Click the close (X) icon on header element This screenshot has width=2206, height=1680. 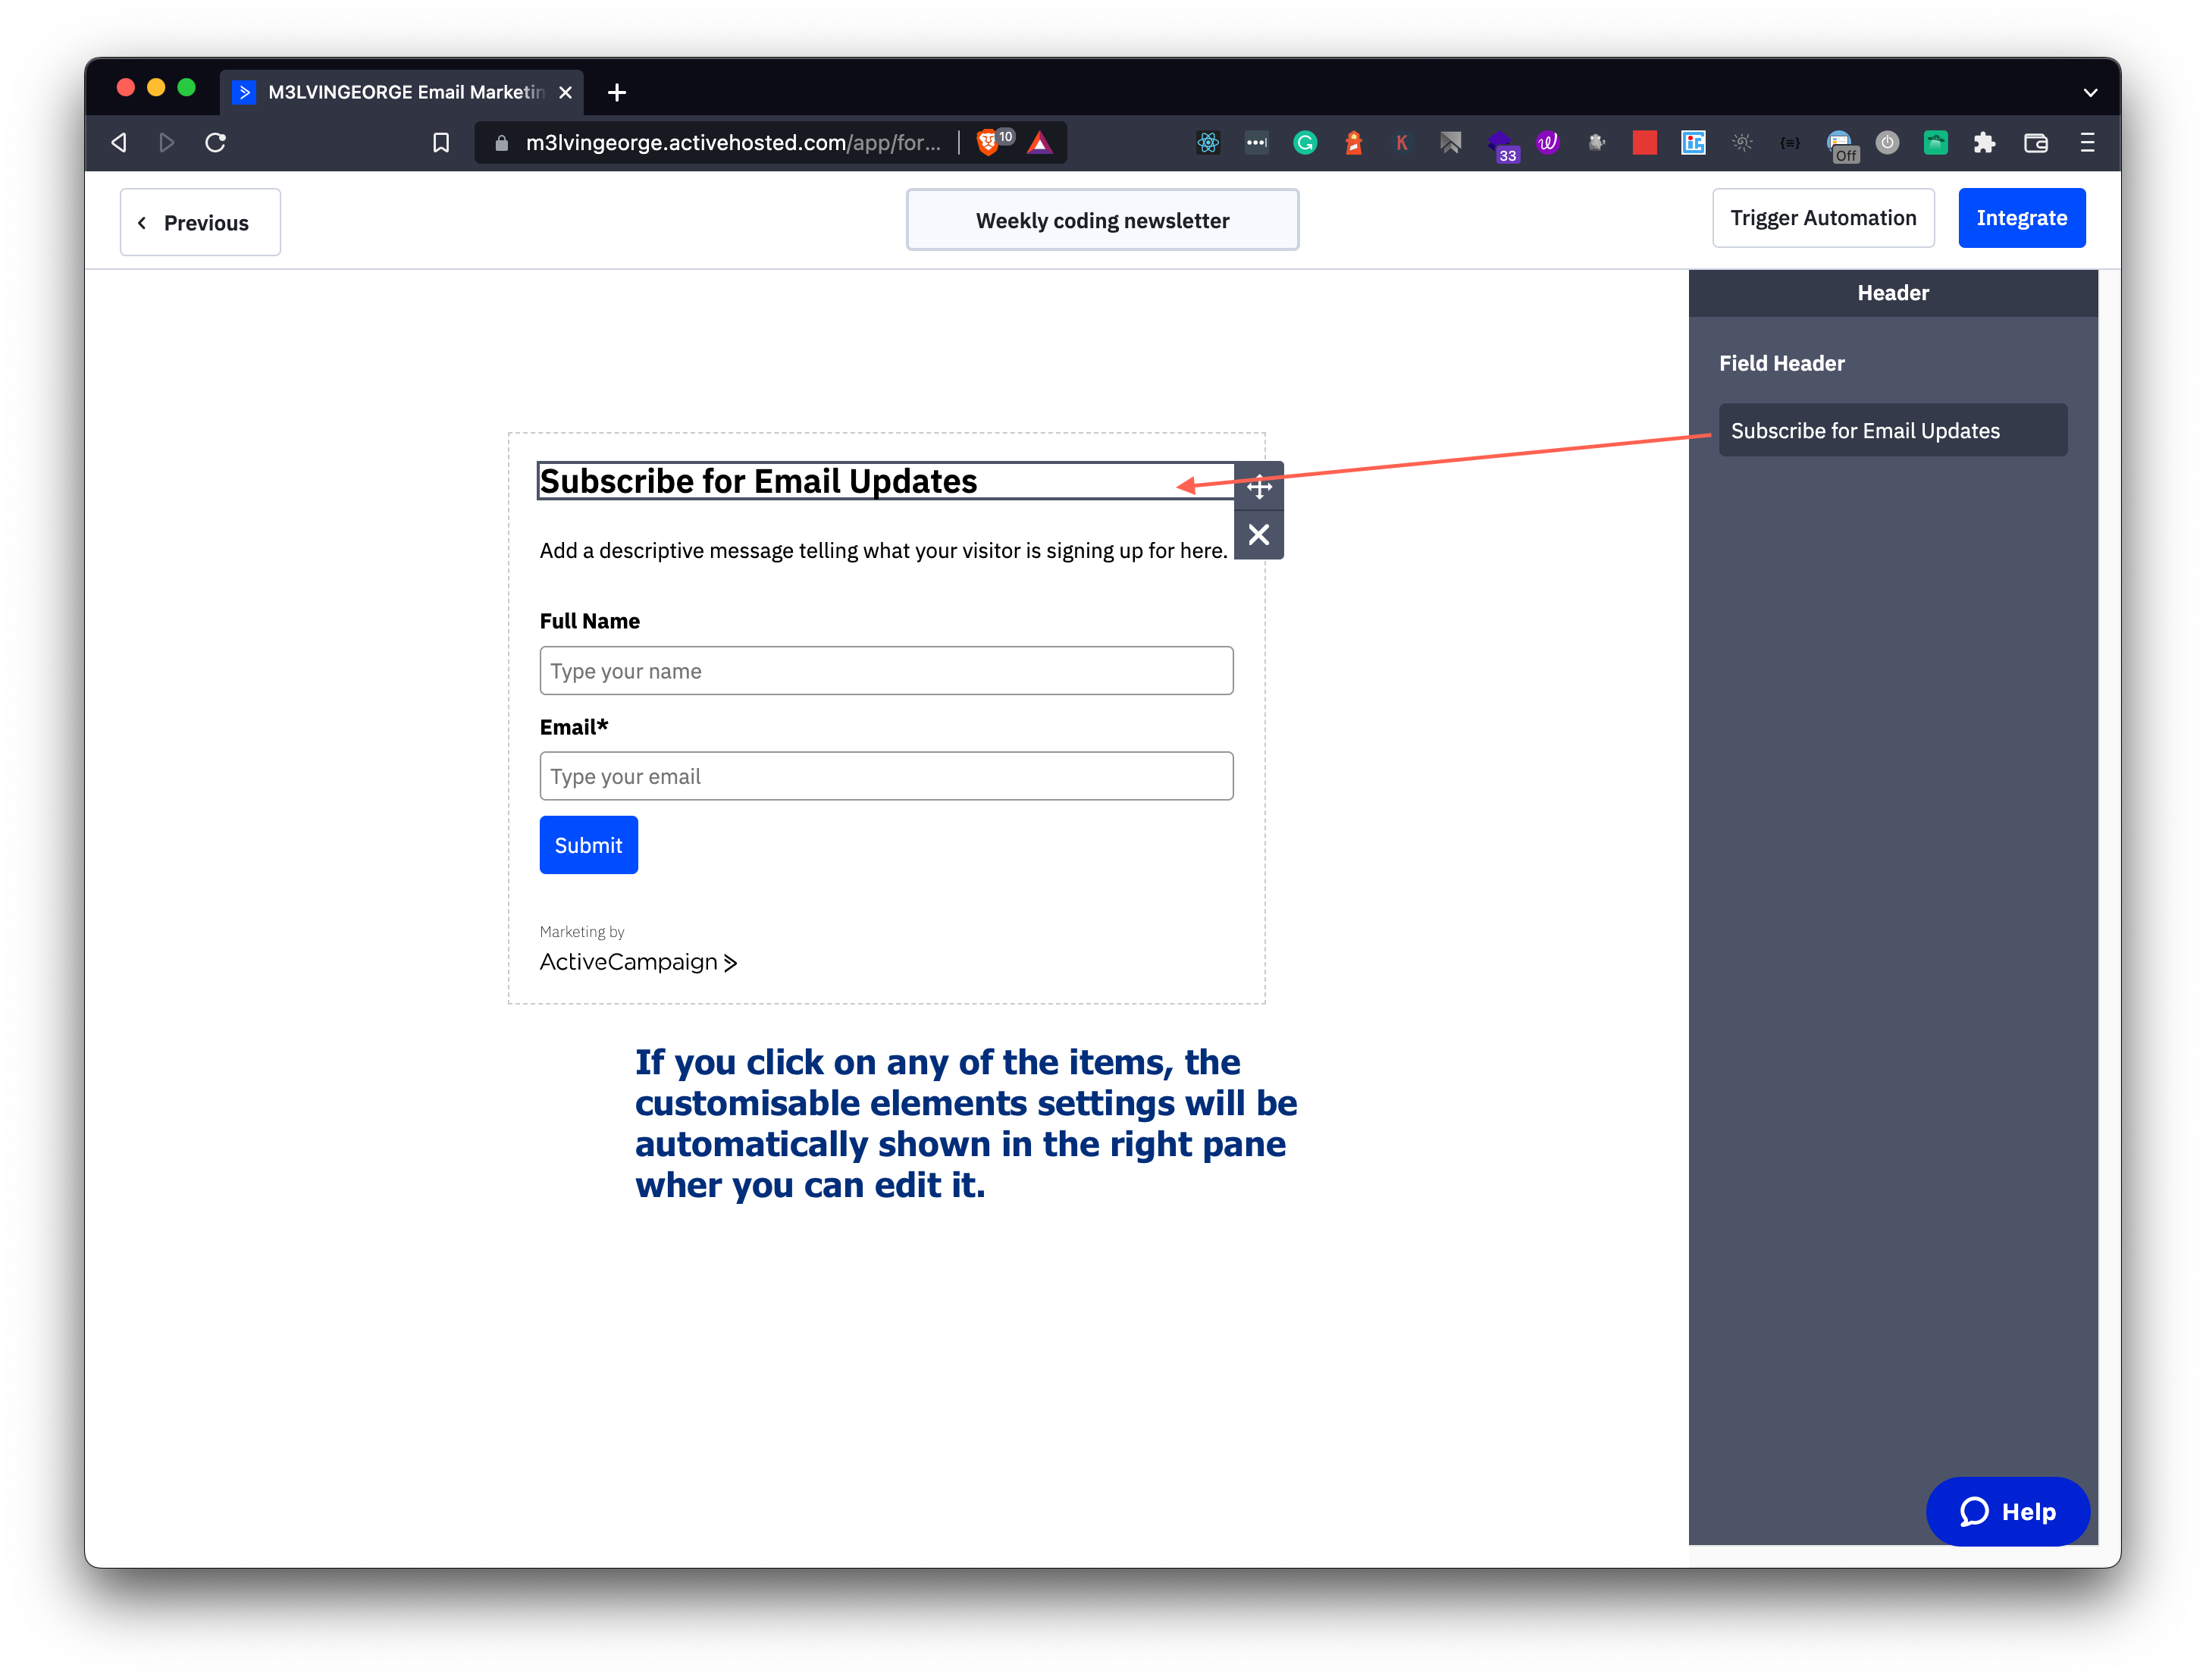[1258, 534]
